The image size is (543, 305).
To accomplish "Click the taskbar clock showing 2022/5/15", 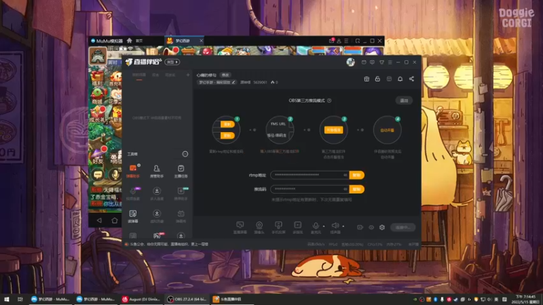I will coord(525,299).
